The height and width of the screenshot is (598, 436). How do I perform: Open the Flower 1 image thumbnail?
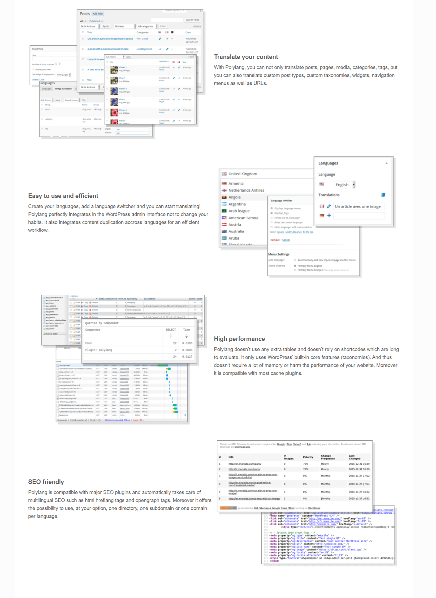pos(114,70)
